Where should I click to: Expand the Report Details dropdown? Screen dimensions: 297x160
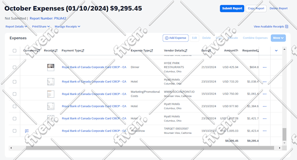click(x=16, y=27)
